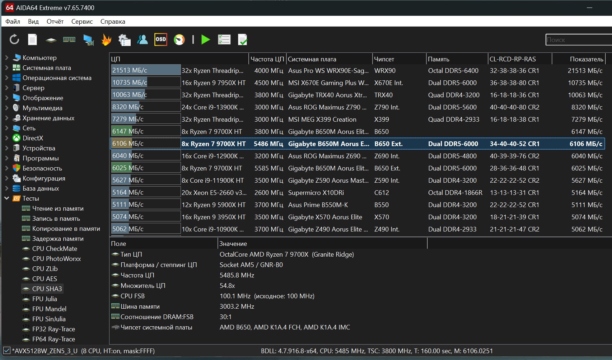Image resolution: width=612 pixels, height=360 pixels.
Task: Click the memory module toolbar icon
Action: click(x=69, y=39)
